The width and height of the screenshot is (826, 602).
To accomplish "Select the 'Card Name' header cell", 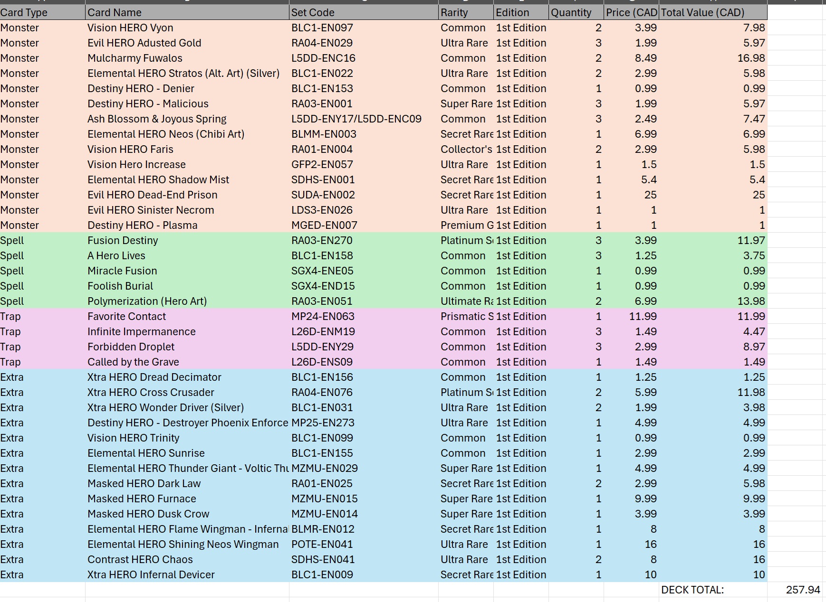I will click(x=187, y=12).
